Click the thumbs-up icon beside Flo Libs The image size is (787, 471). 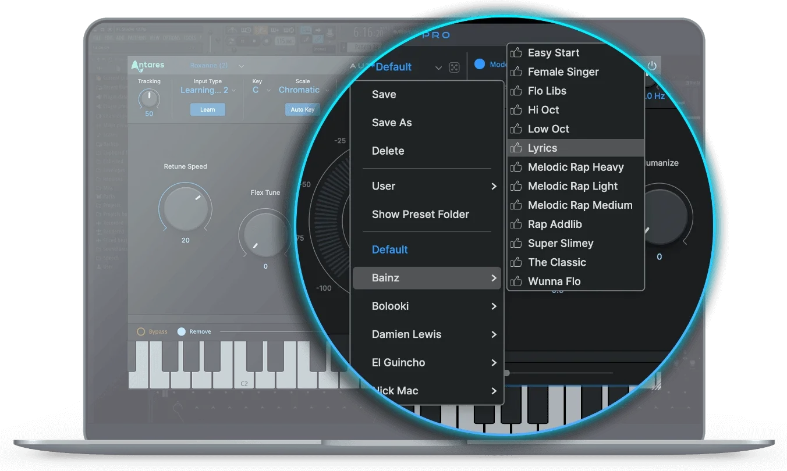516,91
